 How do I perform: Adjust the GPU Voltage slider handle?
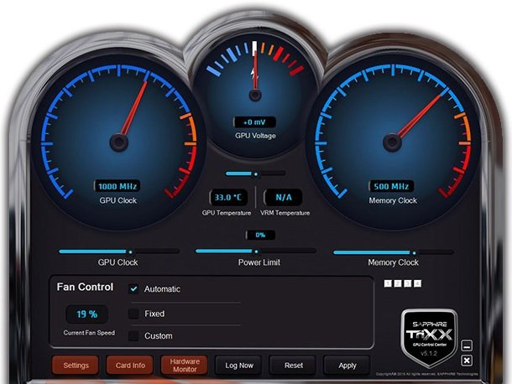pos(256,174)
